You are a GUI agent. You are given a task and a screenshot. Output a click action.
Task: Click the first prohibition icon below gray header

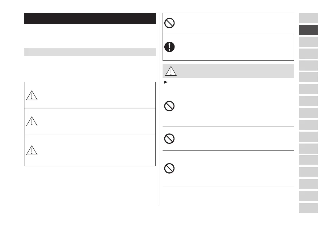(169, 106)
